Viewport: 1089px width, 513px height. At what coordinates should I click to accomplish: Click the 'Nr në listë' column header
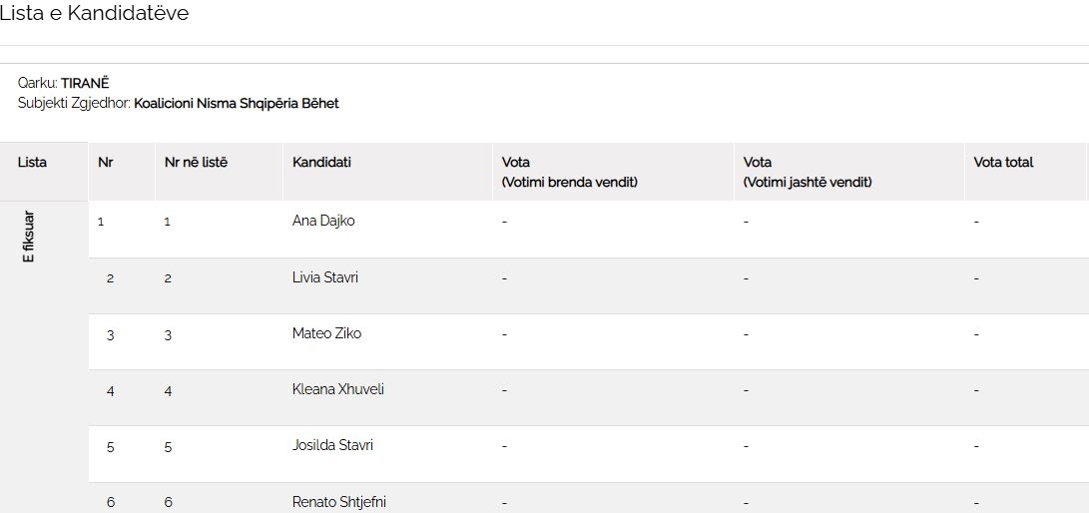pos(196,162)
